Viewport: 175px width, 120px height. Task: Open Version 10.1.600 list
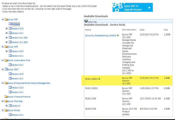click(x=20, y=42)
